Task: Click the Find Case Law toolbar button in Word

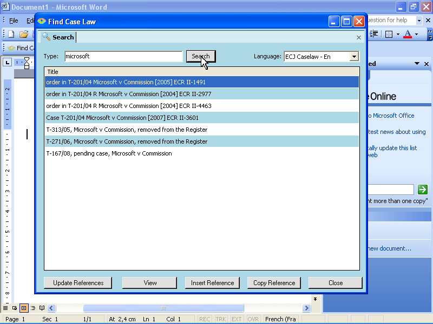Action: coord(21,48)
